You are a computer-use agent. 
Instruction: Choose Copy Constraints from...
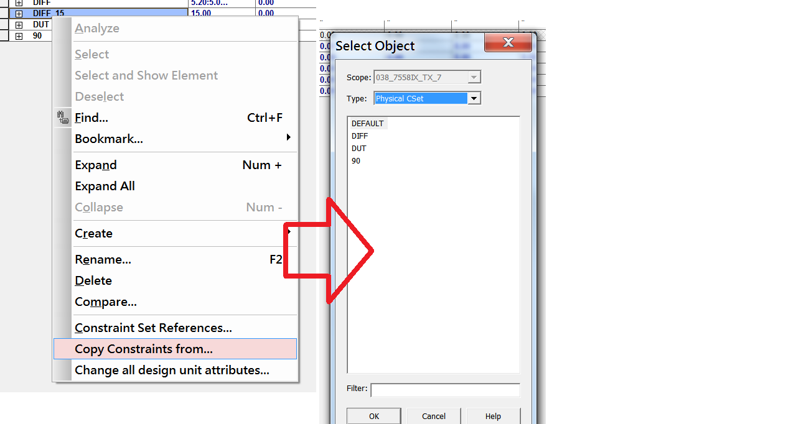point(176,349)
